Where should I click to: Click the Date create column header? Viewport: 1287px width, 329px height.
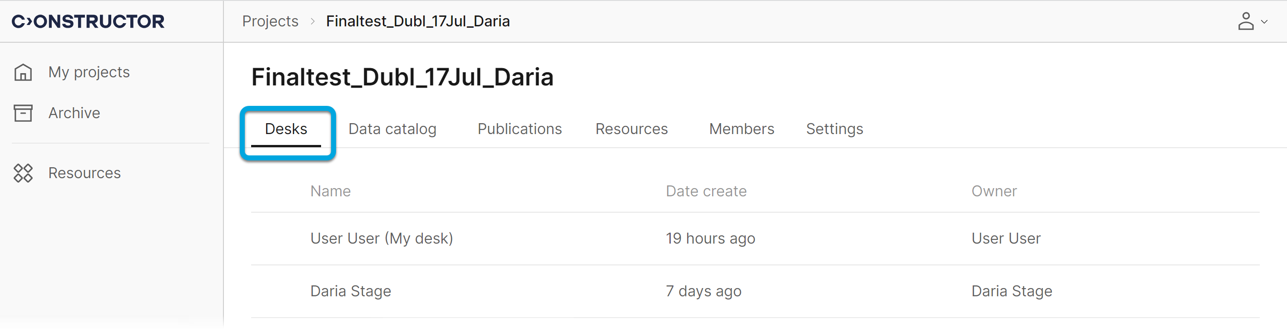pos(705,191)
